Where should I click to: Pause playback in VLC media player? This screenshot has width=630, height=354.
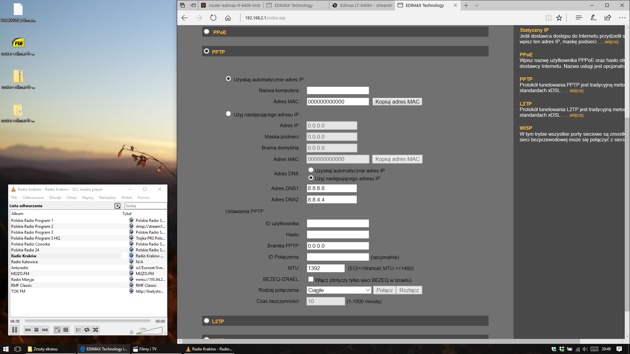tap(15, 330)
